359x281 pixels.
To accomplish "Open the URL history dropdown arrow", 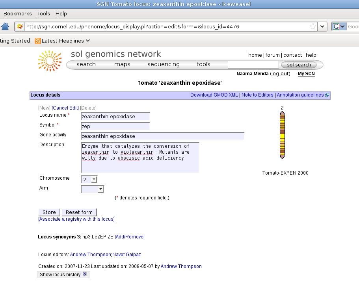I will click(x=323, y=26).
